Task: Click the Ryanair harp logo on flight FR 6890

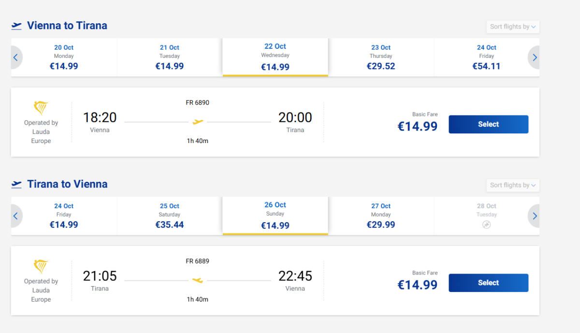Action: [41, 108]
